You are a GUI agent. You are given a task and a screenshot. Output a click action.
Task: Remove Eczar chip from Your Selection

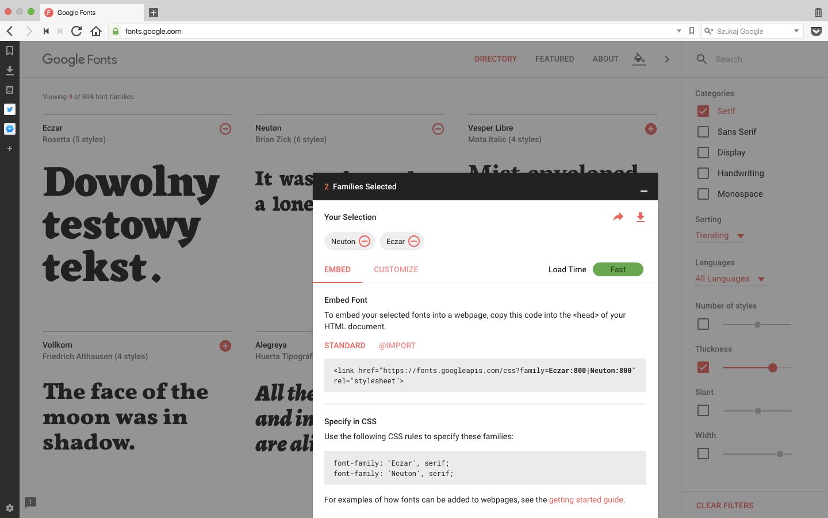point(414,241)
